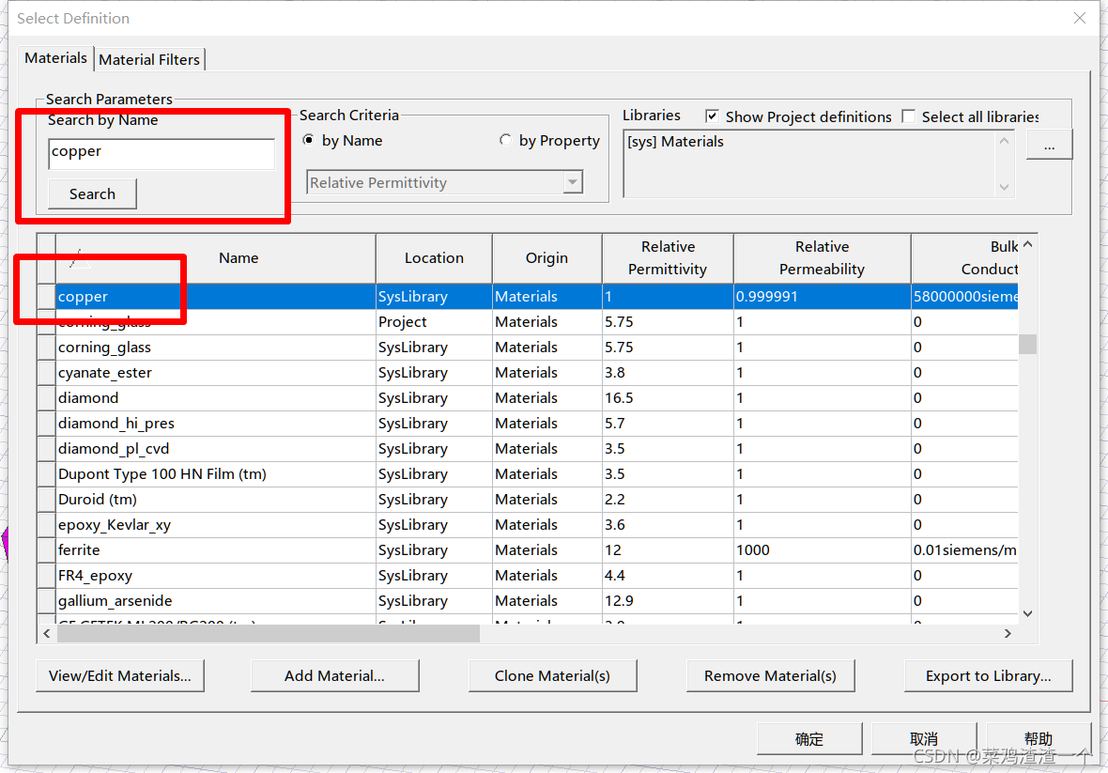Viewport: 1108px width, 773px height.
Task: Click the vertical scrollbar thumb of table
Action: click(x=1027, y=344)
